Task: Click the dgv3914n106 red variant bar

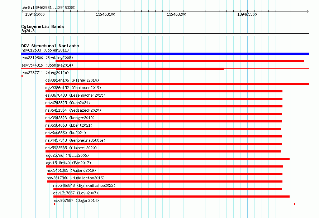Action: tap(177, 84)
